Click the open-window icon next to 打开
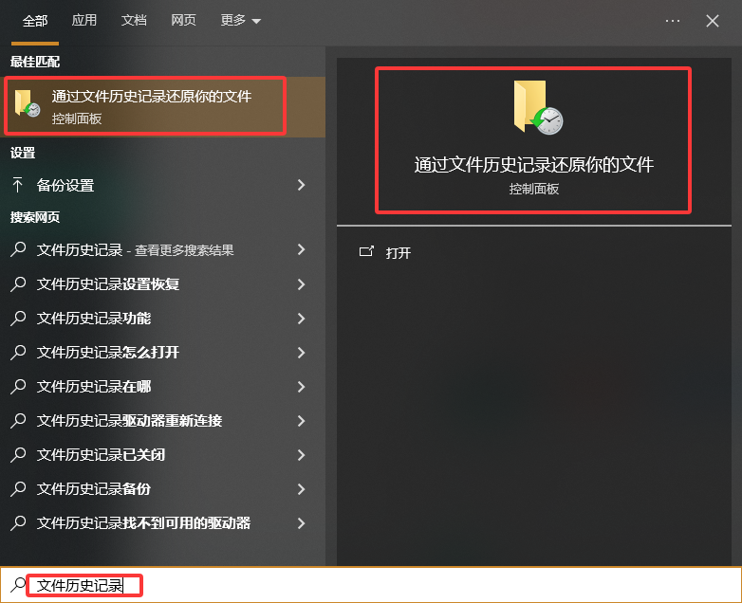742x603 pixels. point(366,251)
